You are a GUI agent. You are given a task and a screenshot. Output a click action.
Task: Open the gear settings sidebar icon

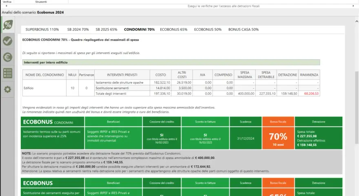(x=8, y=89)
